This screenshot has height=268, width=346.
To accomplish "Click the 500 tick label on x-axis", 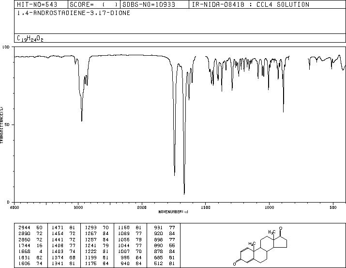I will point(333,207).
